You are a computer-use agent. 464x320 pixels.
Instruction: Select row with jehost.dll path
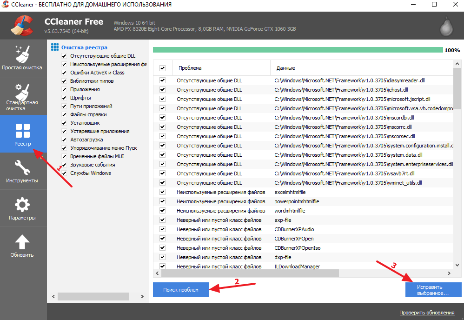303,90
